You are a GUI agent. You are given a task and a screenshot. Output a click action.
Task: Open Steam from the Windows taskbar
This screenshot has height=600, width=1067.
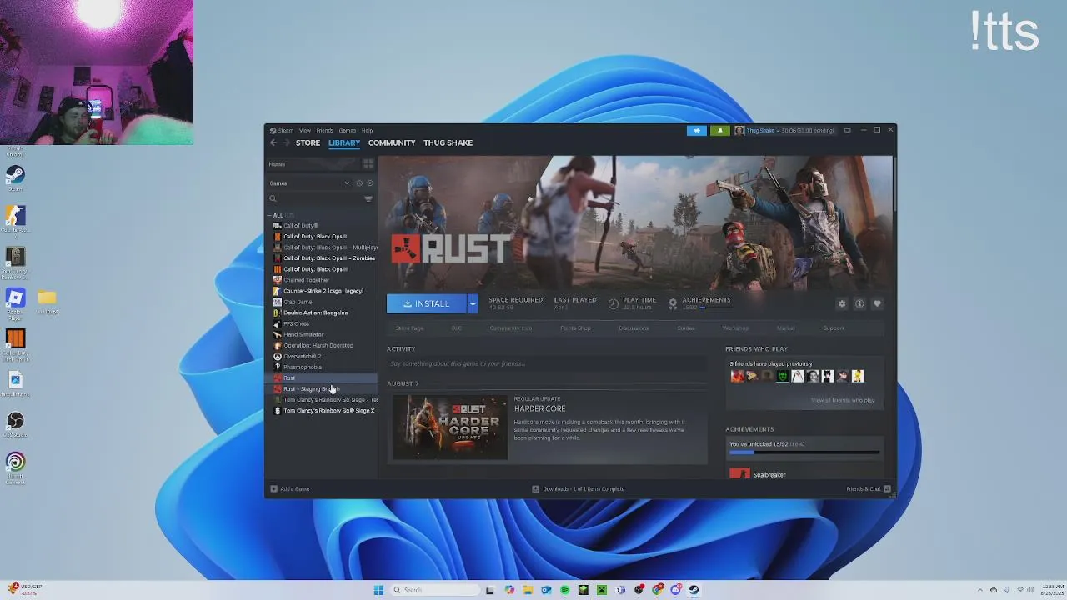coord(694,590)
